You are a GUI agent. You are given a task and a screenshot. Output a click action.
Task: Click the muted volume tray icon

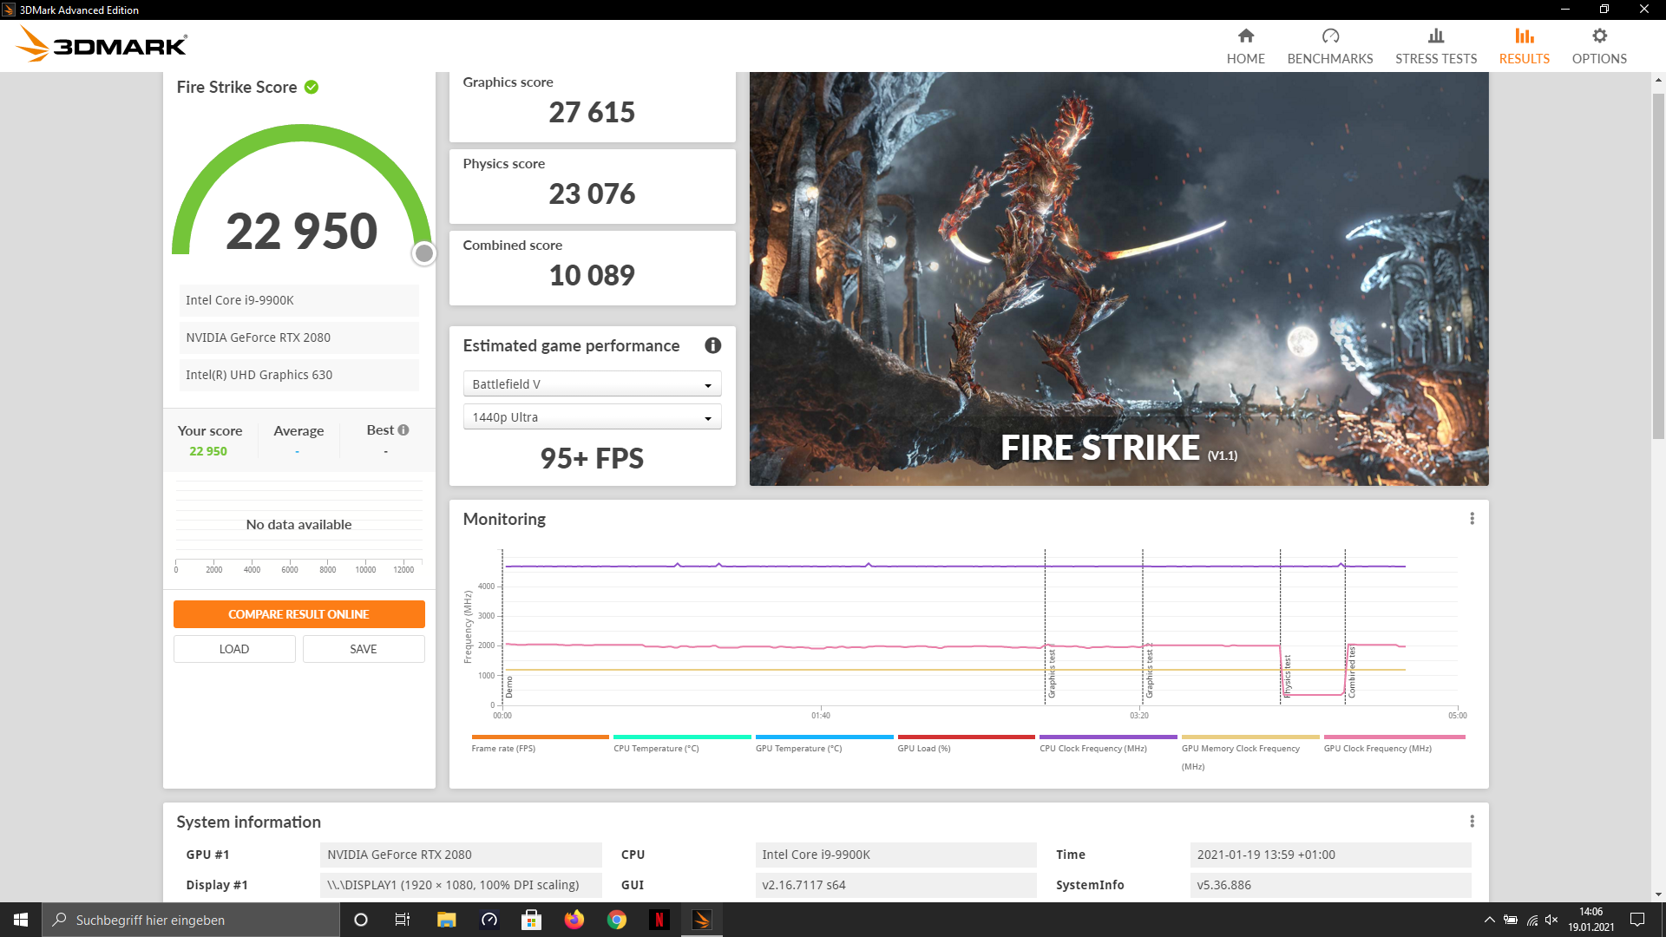pos(1551,920)
